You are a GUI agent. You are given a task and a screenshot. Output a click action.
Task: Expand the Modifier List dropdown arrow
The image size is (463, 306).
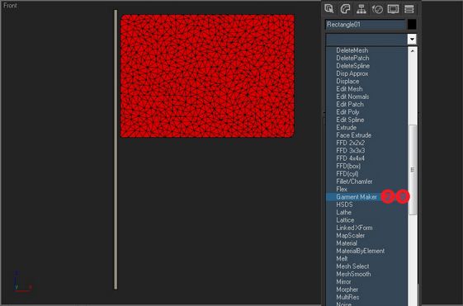[412, 40]
